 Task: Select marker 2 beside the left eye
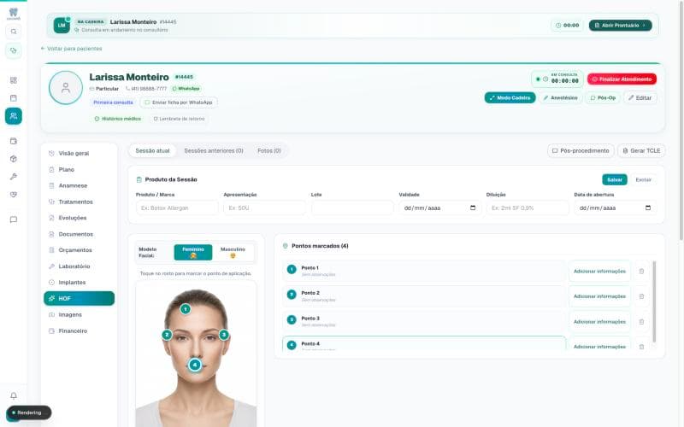click(x=167, y=335)
